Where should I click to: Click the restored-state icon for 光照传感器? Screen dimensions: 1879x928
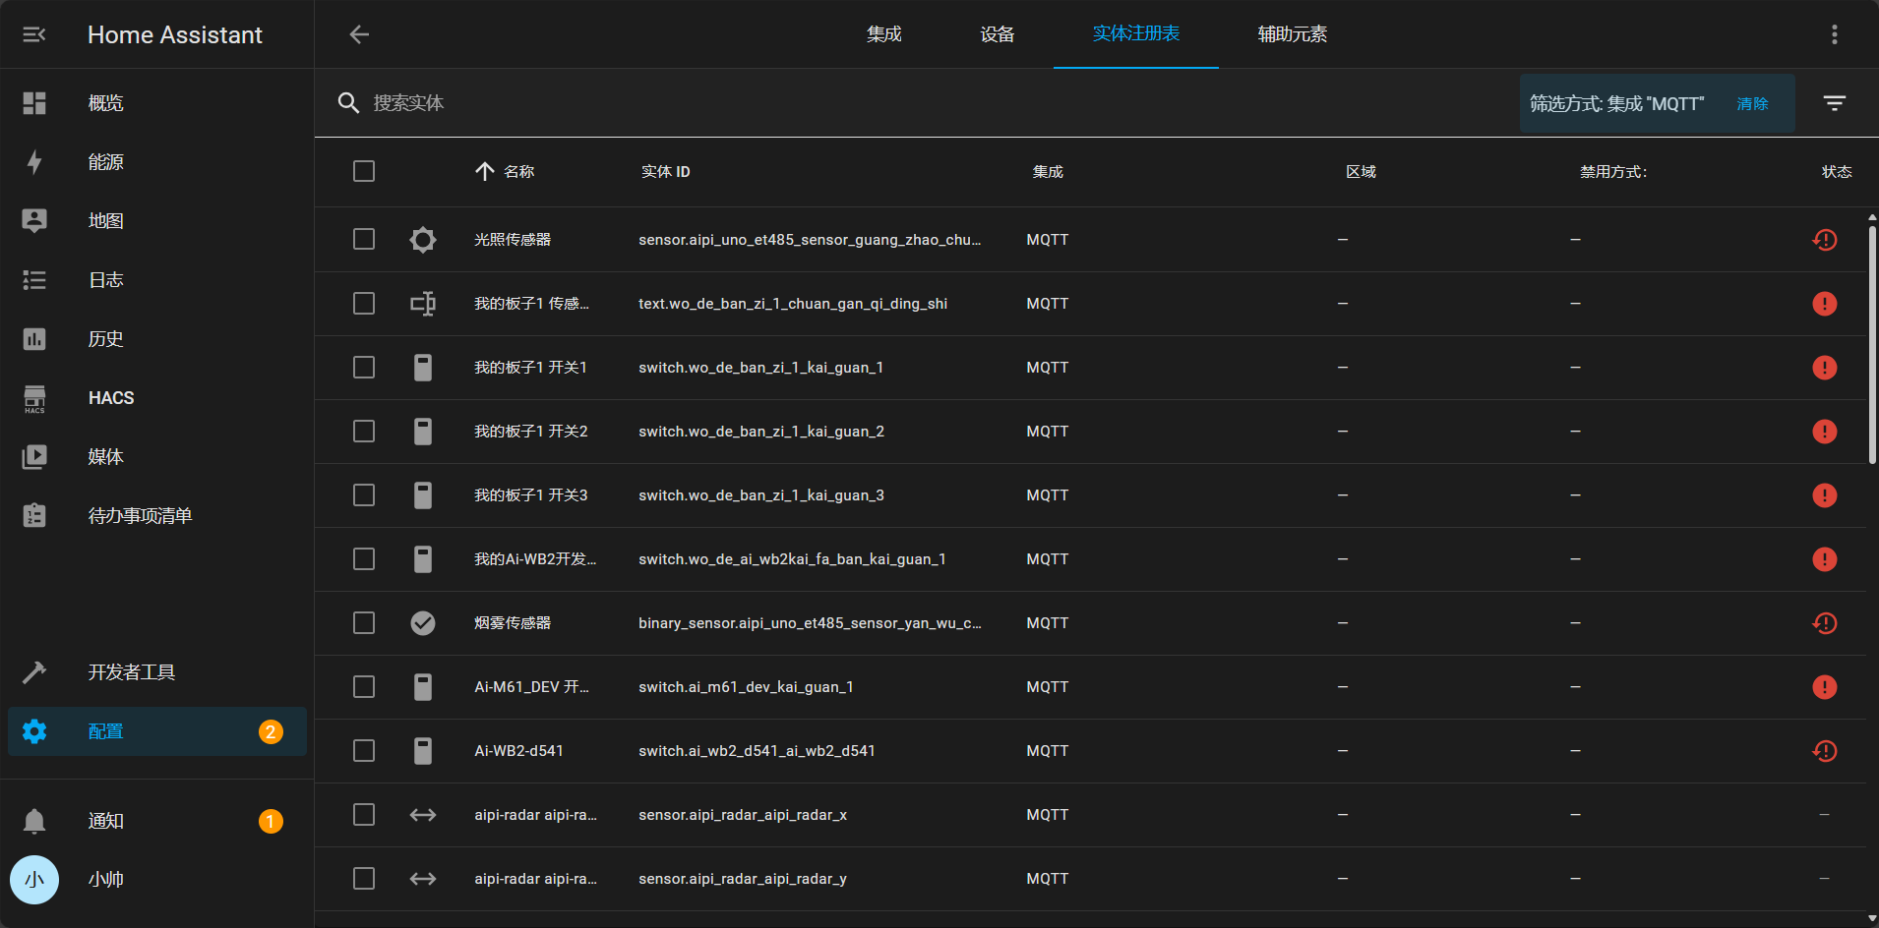click(1825, 240)
